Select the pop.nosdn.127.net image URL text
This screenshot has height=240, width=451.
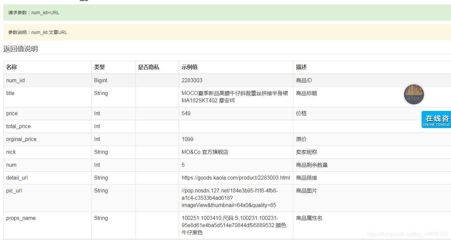(230, 198)
